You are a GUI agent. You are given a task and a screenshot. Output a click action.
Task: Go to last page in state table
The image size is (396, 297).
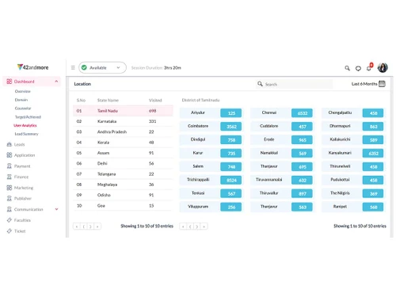point(97,227)
